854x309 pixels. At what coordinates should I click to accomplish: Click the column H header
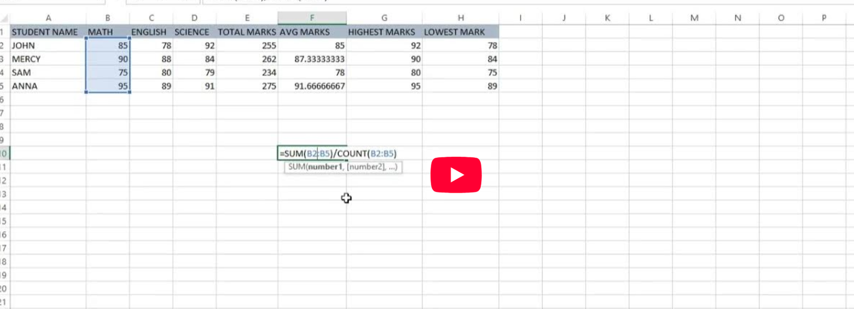[x=460, y=18]
